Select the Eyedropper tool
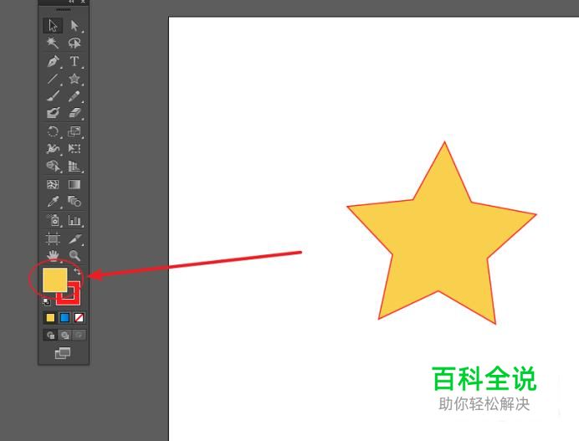This screenshot has height=441, width=579. pyautogui.click(x=54, y=202)
